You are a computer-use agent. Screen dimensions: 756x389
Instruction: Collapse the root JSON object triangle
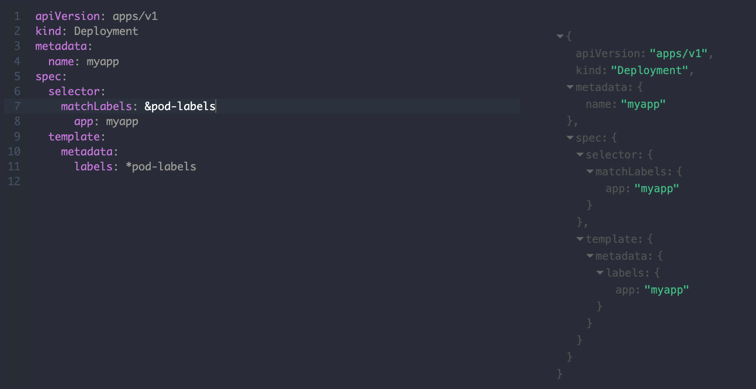click(x=560, y=36)
